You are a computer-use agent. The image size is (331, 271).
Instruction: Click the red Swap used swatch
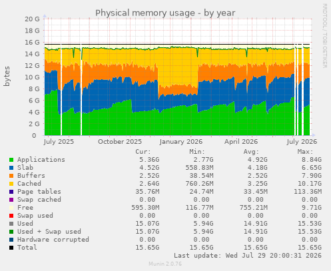(11, 216)
